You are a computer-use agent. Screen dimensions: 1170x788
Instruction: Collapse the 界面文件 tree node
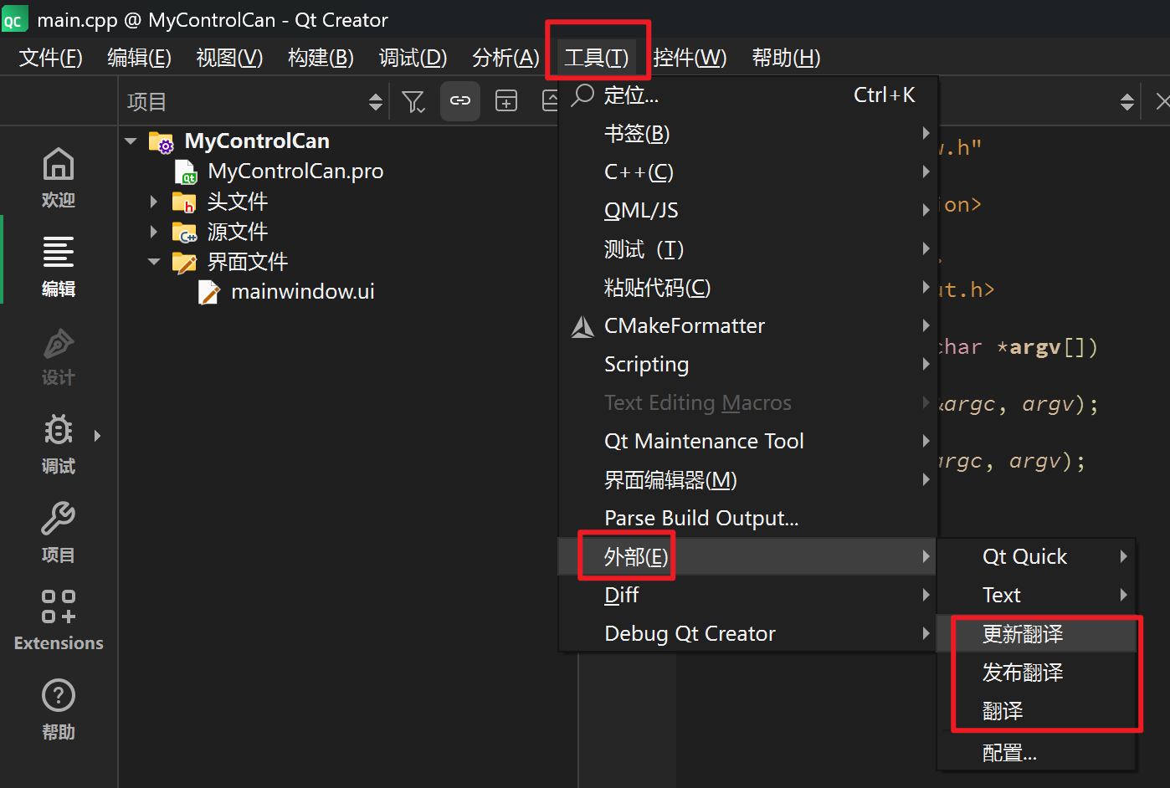point(153,262)
